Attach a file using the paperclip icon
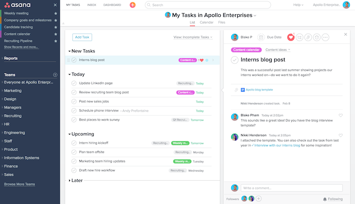Screen dimensions: 355x204 (x=308, y=37)
